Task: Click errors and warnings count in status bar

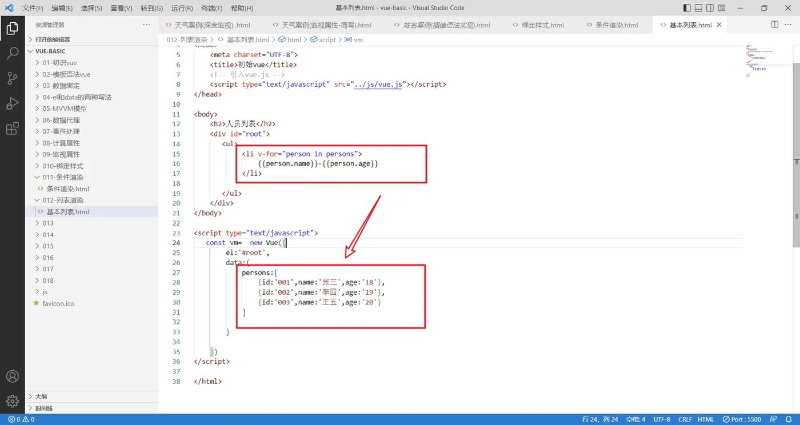Action: click(21, 419)
